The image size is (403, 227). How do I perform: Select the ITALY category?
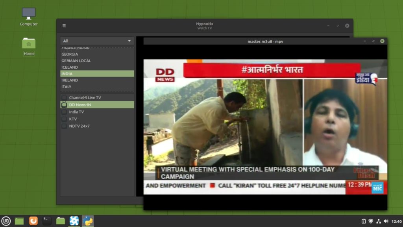tap(79, 87)
